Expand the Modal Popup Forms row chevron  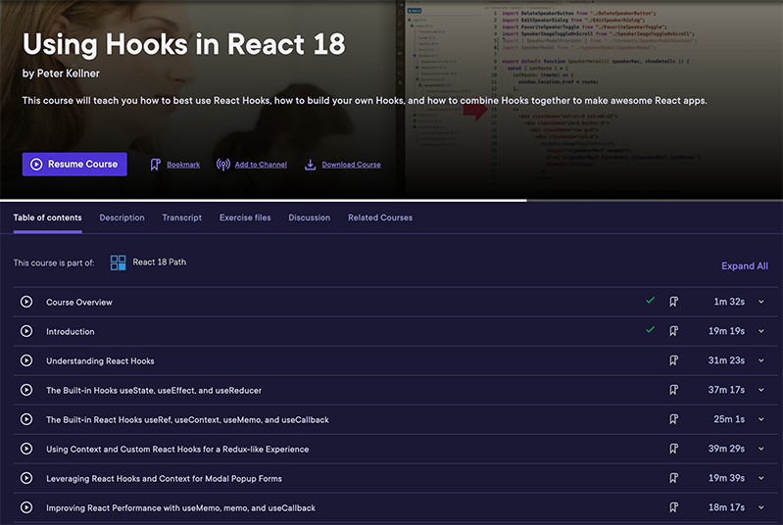point(761,479)
